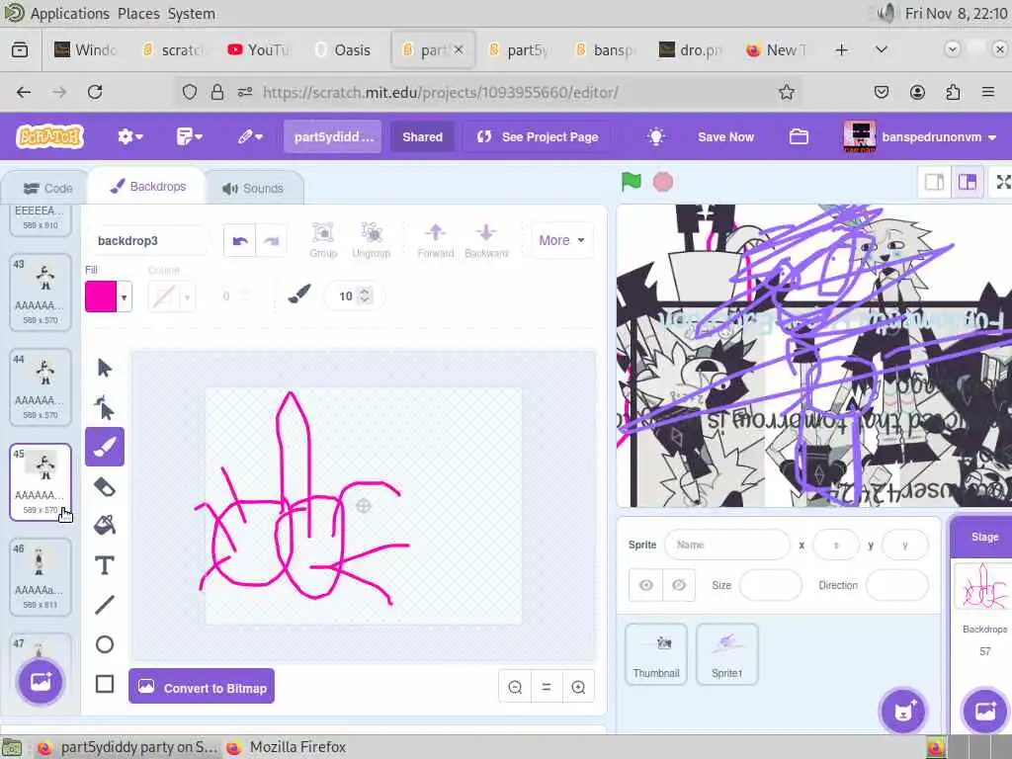This screenshot has width=1012, height=759.
Task: Click the project title field part5ydidd
Action: click(333, 136)
